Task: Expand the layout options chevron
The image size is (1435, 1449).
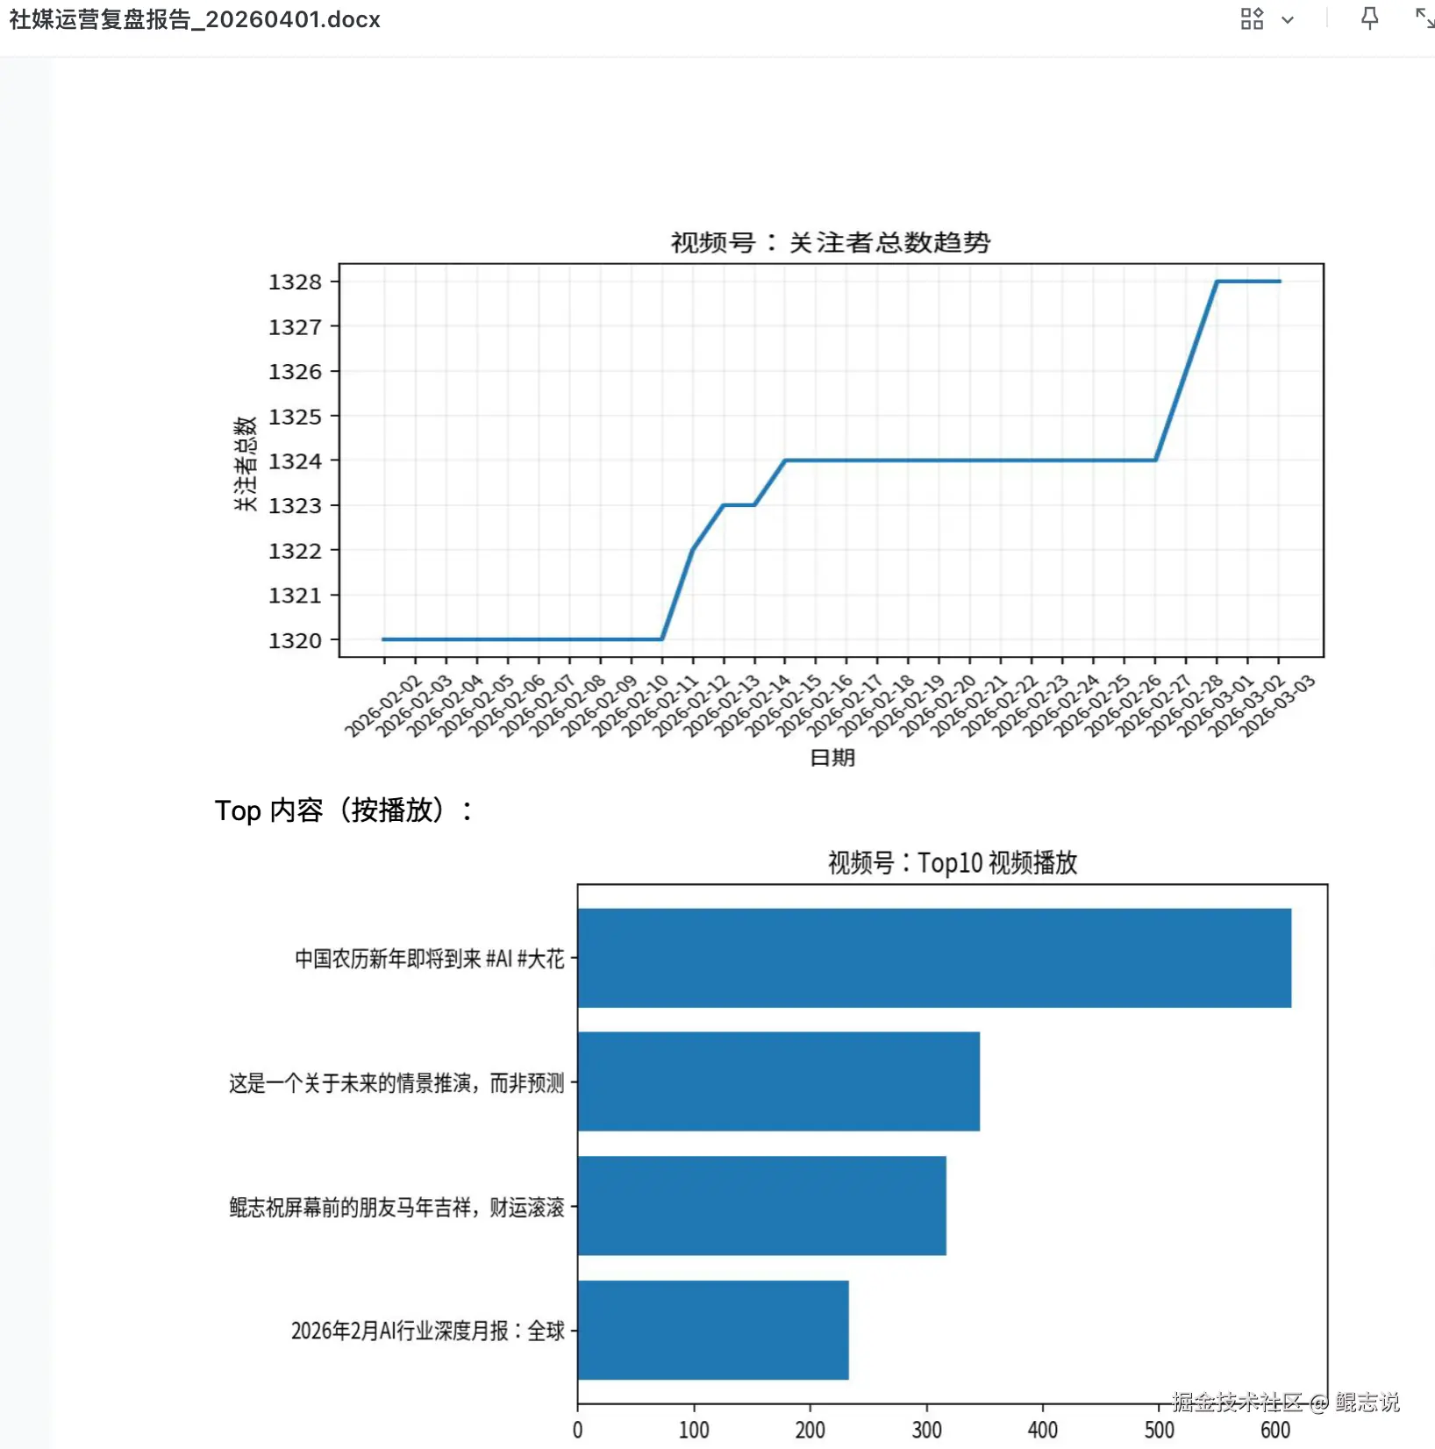Action: [1288, 20]
